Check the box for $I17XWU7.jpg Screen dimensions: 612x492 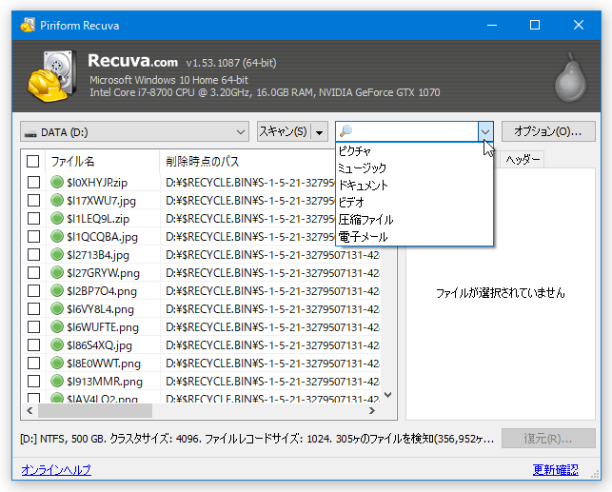[x=33, y=200]
